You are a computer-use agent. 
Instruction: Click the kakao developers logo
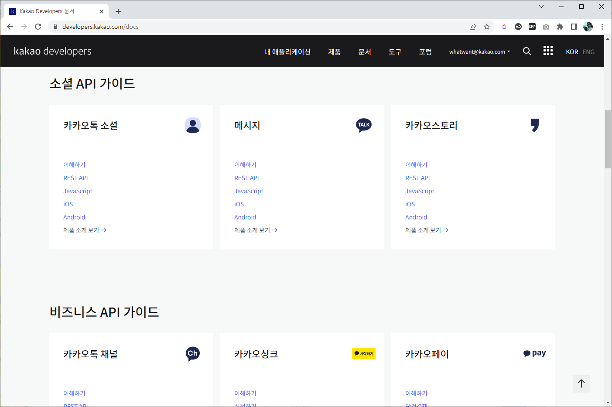[53, 51]
